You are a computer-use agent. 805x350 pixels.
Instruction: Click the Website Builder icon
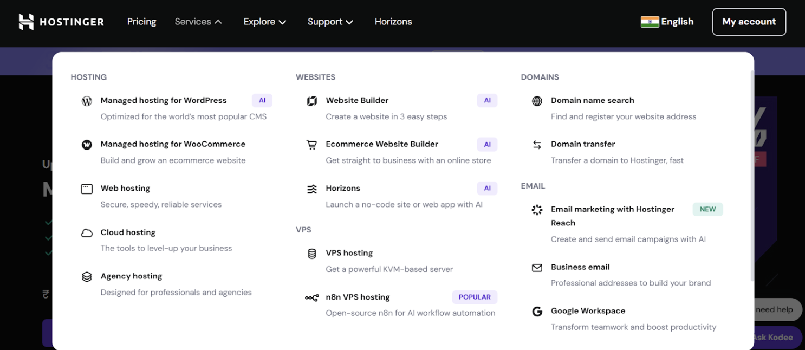coord(311,100)
